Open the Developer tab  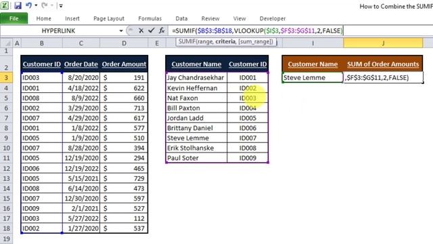tap(273, 18)
